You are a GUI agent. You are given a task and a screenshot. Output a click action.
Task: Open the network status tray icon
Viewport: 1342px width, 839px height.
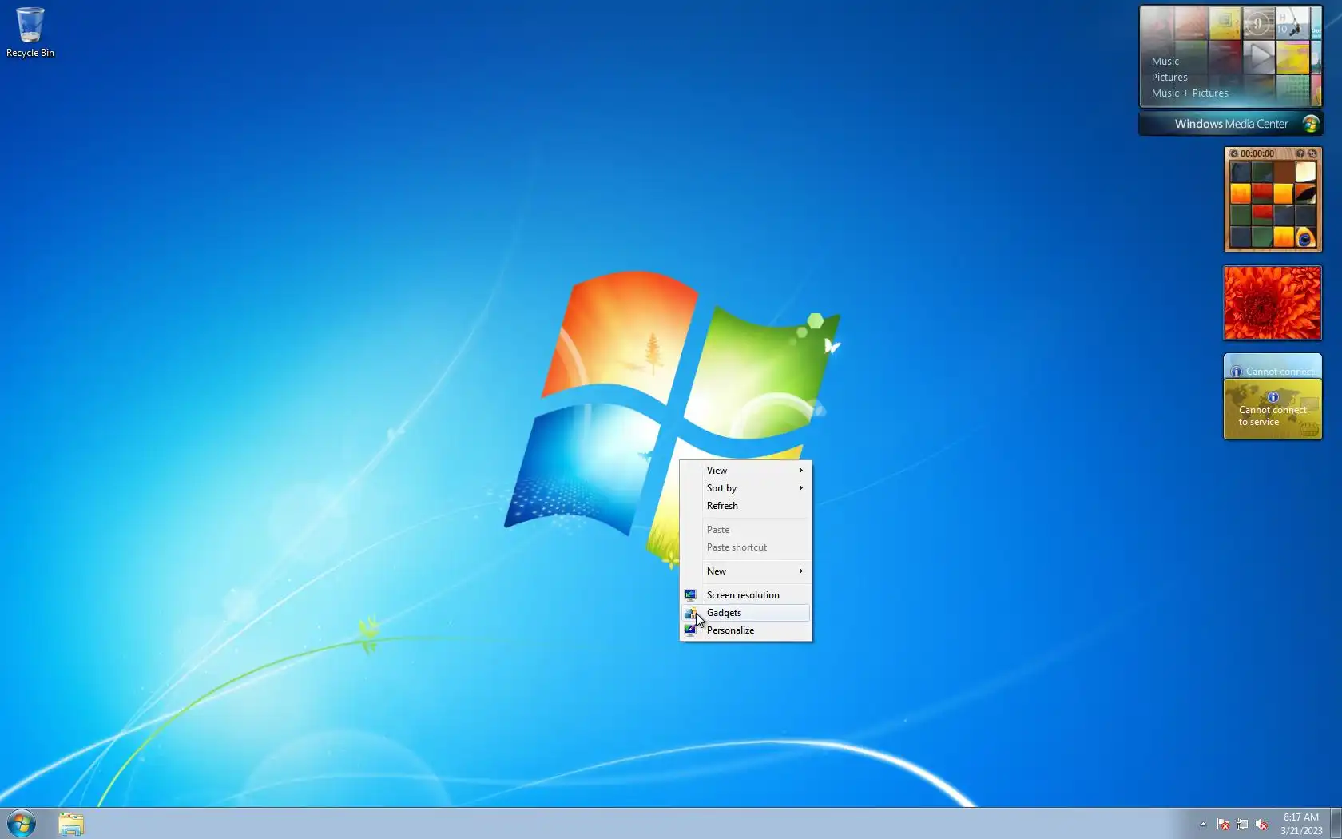point(1242,824)
